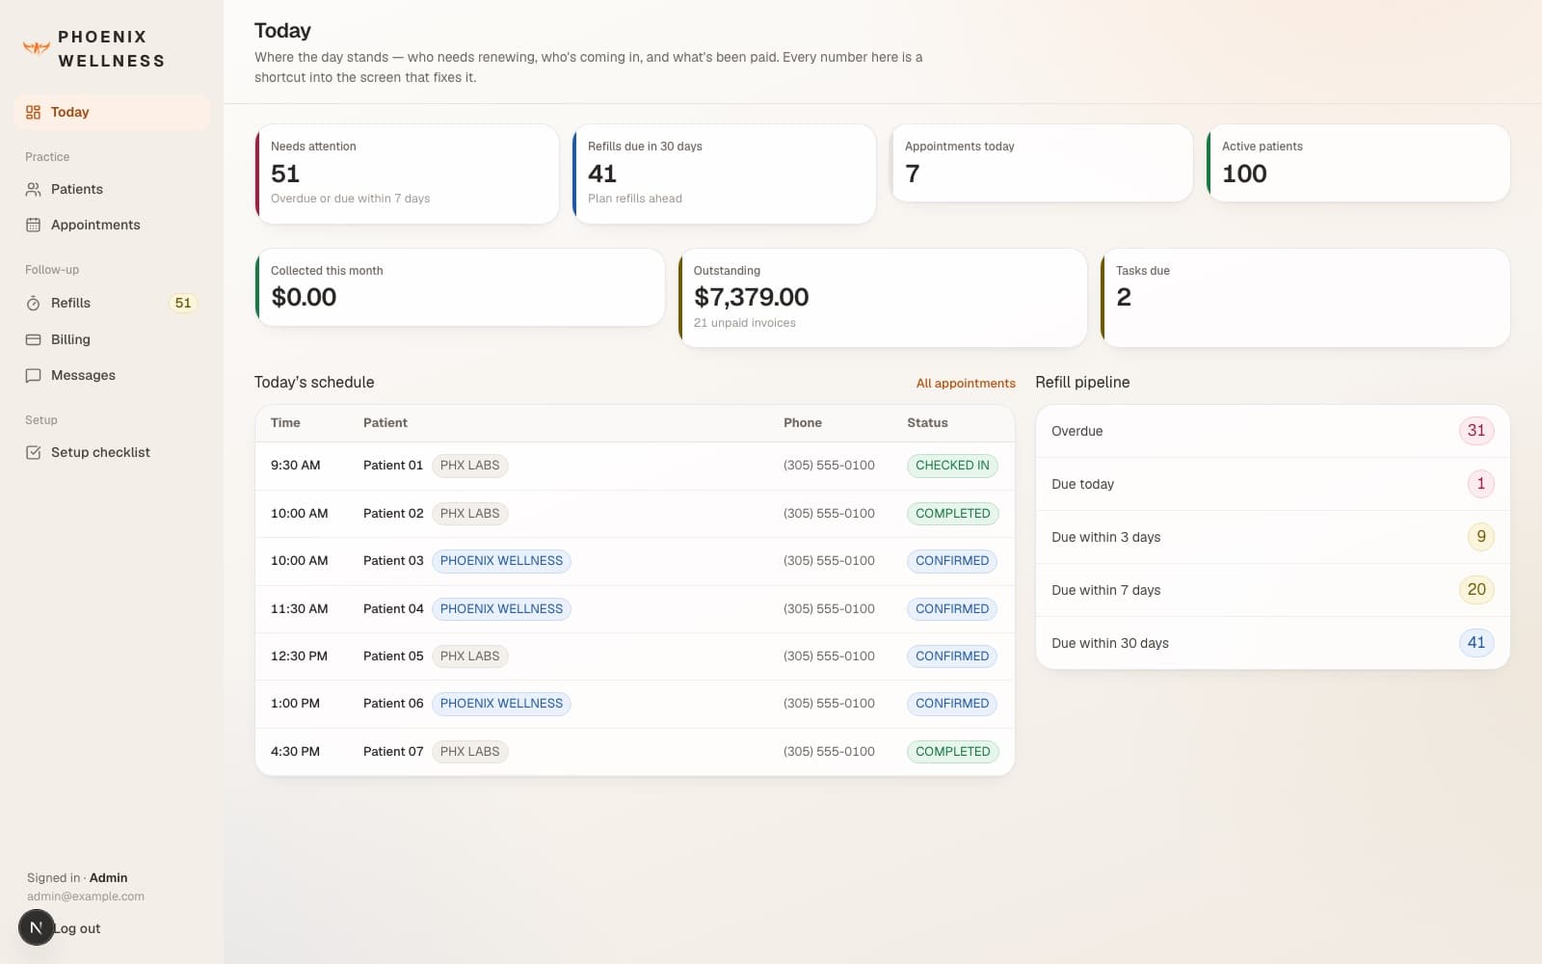Click the Setup checklist checkbox icon
This screenshot has height=964, width=1542.
click(33, 452)
